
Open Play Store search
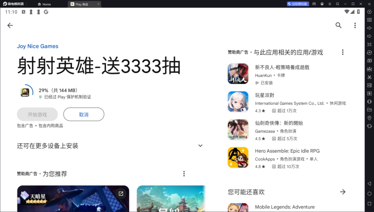click(x=339, y=25)
